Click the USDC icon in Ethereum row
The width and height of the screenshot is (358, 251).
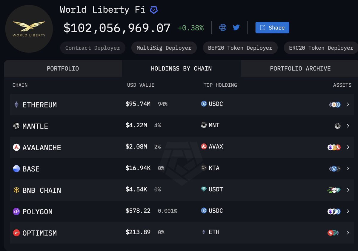coord(204,104)
